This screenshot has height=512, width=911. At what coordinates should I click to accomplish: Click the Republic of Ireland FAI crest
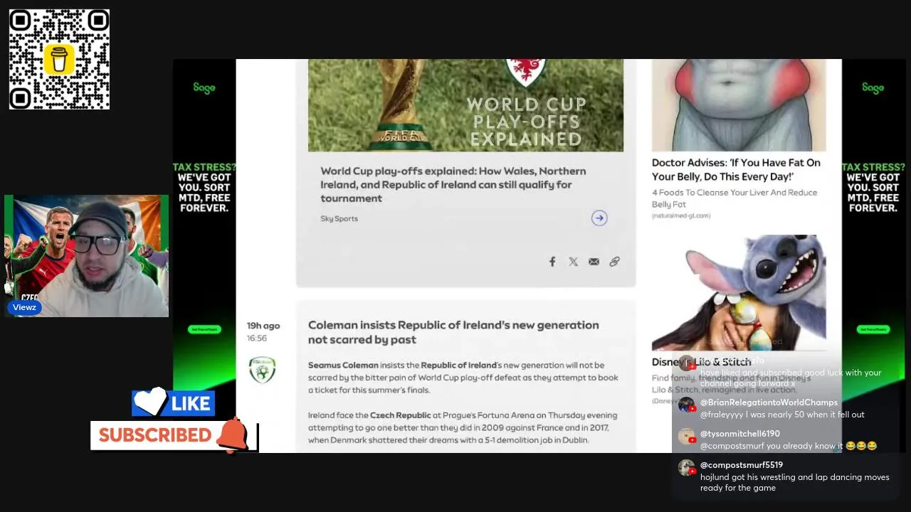pyautogui.click(x=262, y=370)
